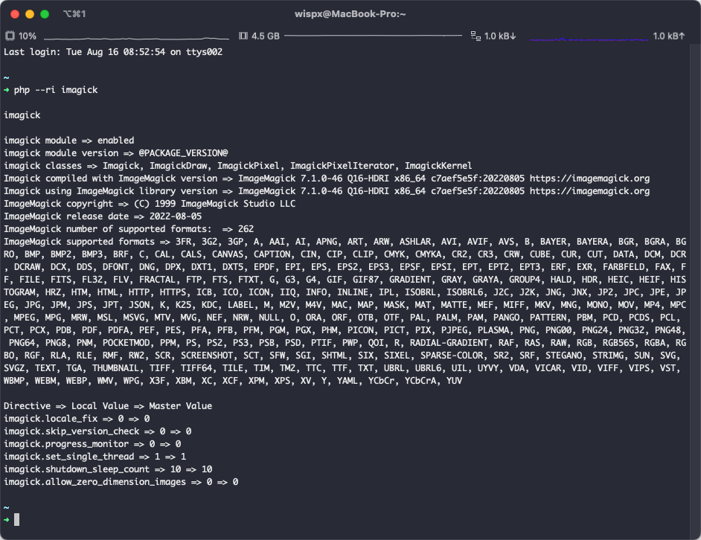Click the copyright '(C) 1999 ImageMagick Studio LLC'
The width and height of the screenshot is (701, 540).
point(214,204)
